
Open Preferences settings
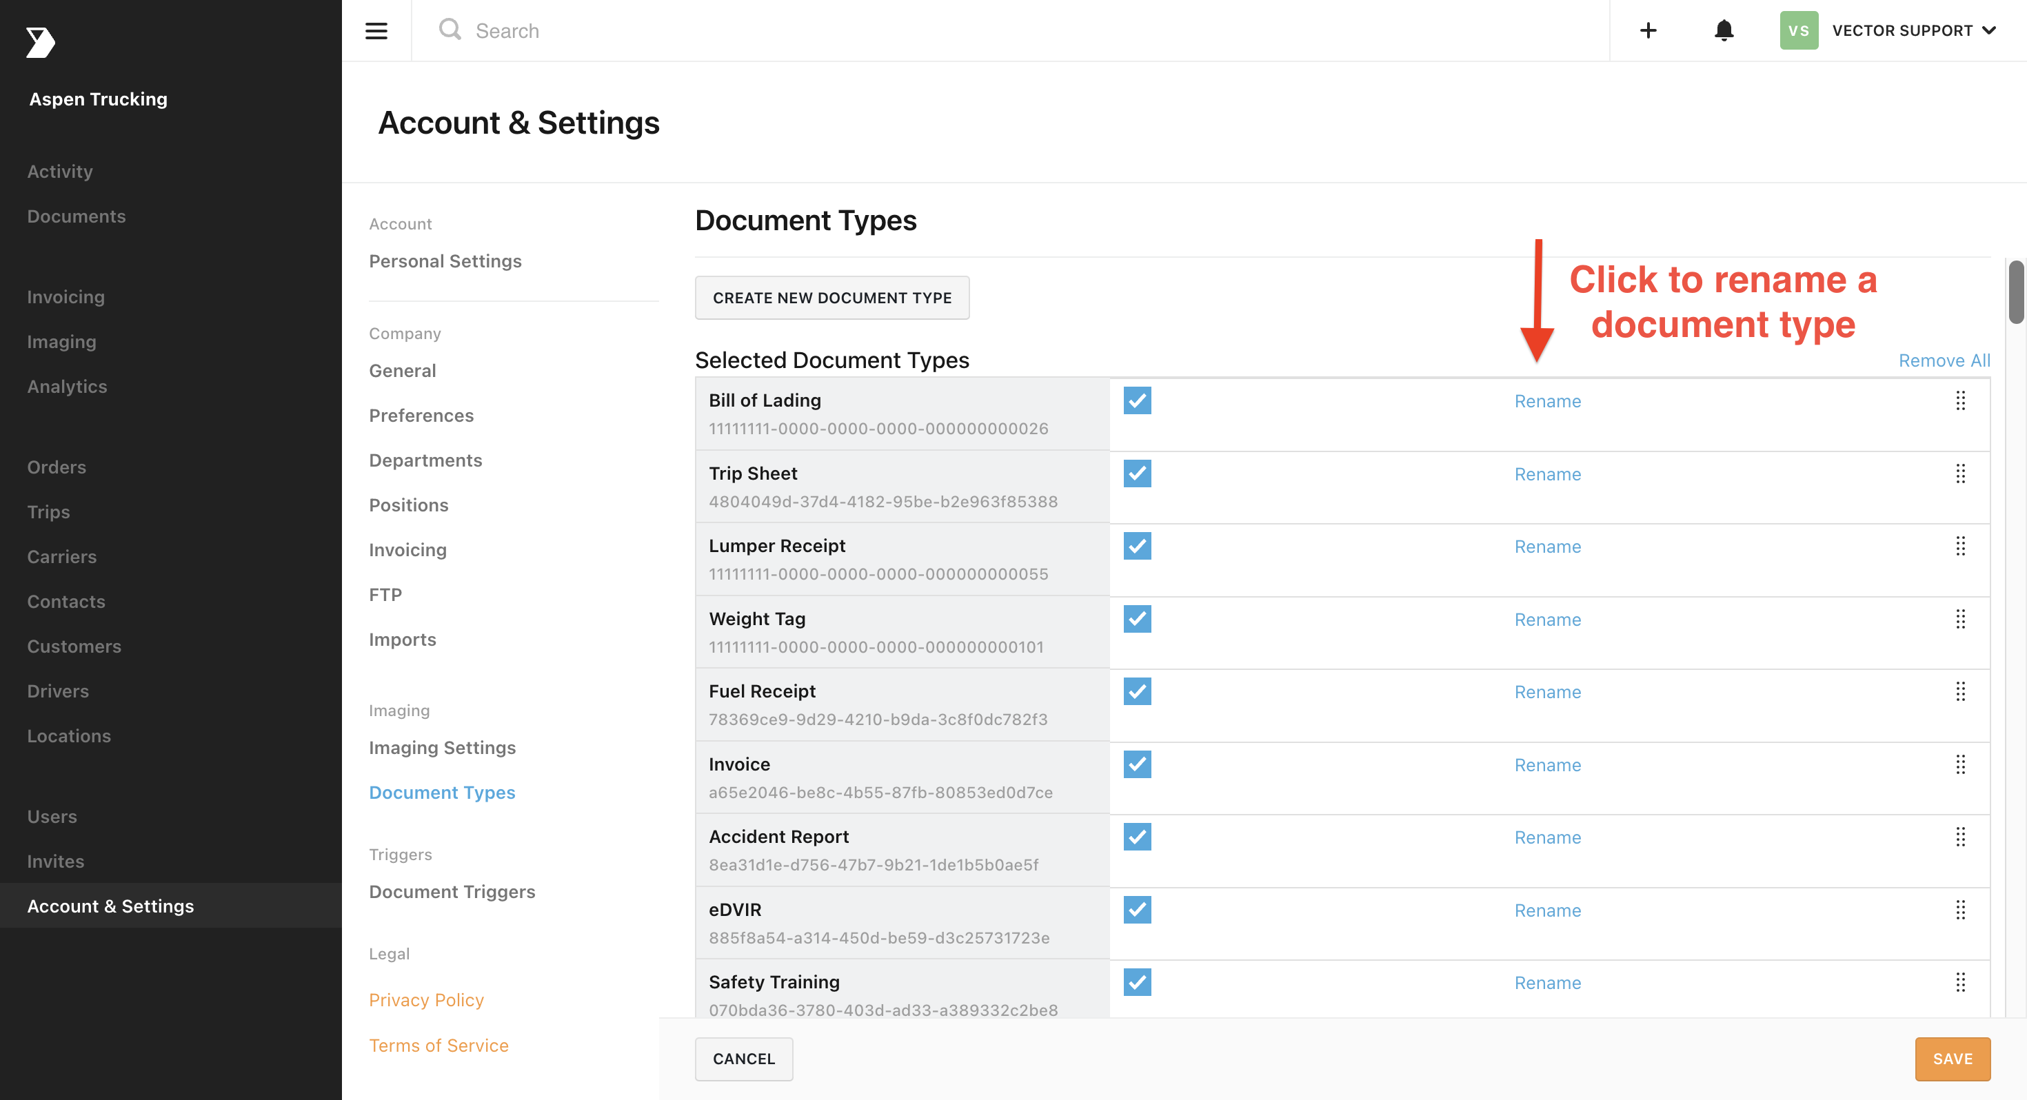[x=421, y=416]
